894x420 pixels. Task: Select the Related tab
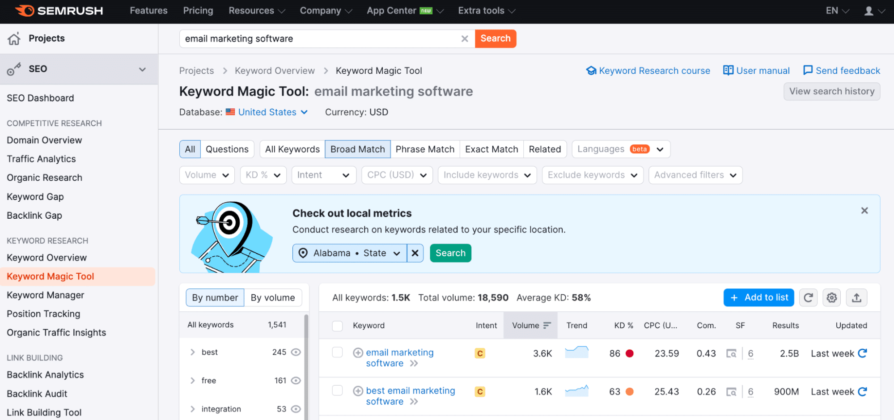tap(545, 149)
